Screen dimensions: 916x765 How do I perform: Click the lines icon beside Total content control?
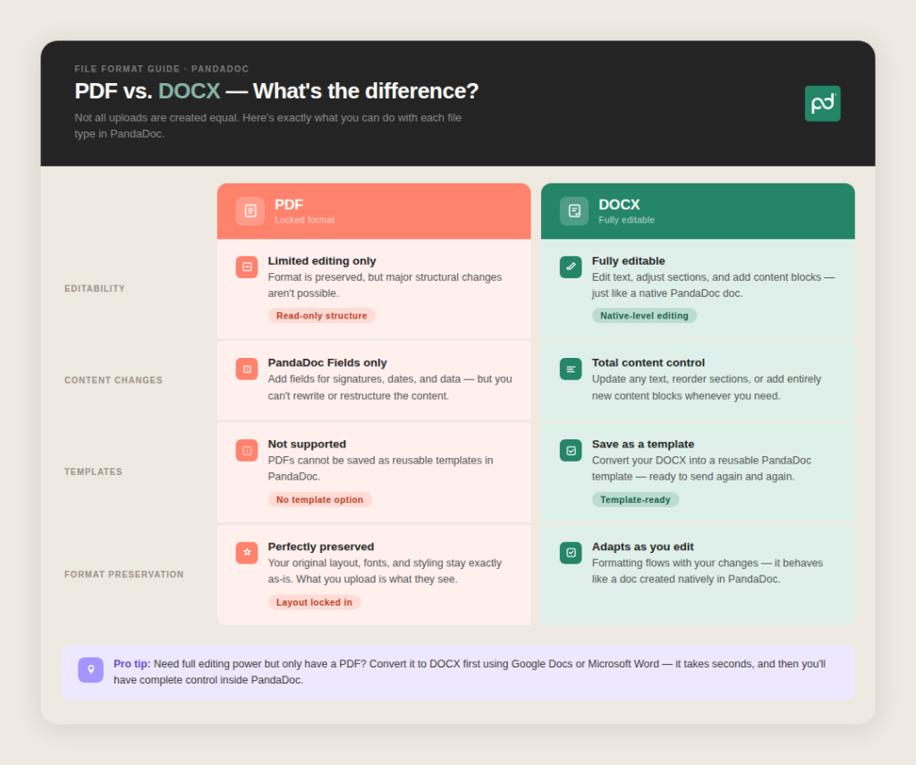[571, 369]
